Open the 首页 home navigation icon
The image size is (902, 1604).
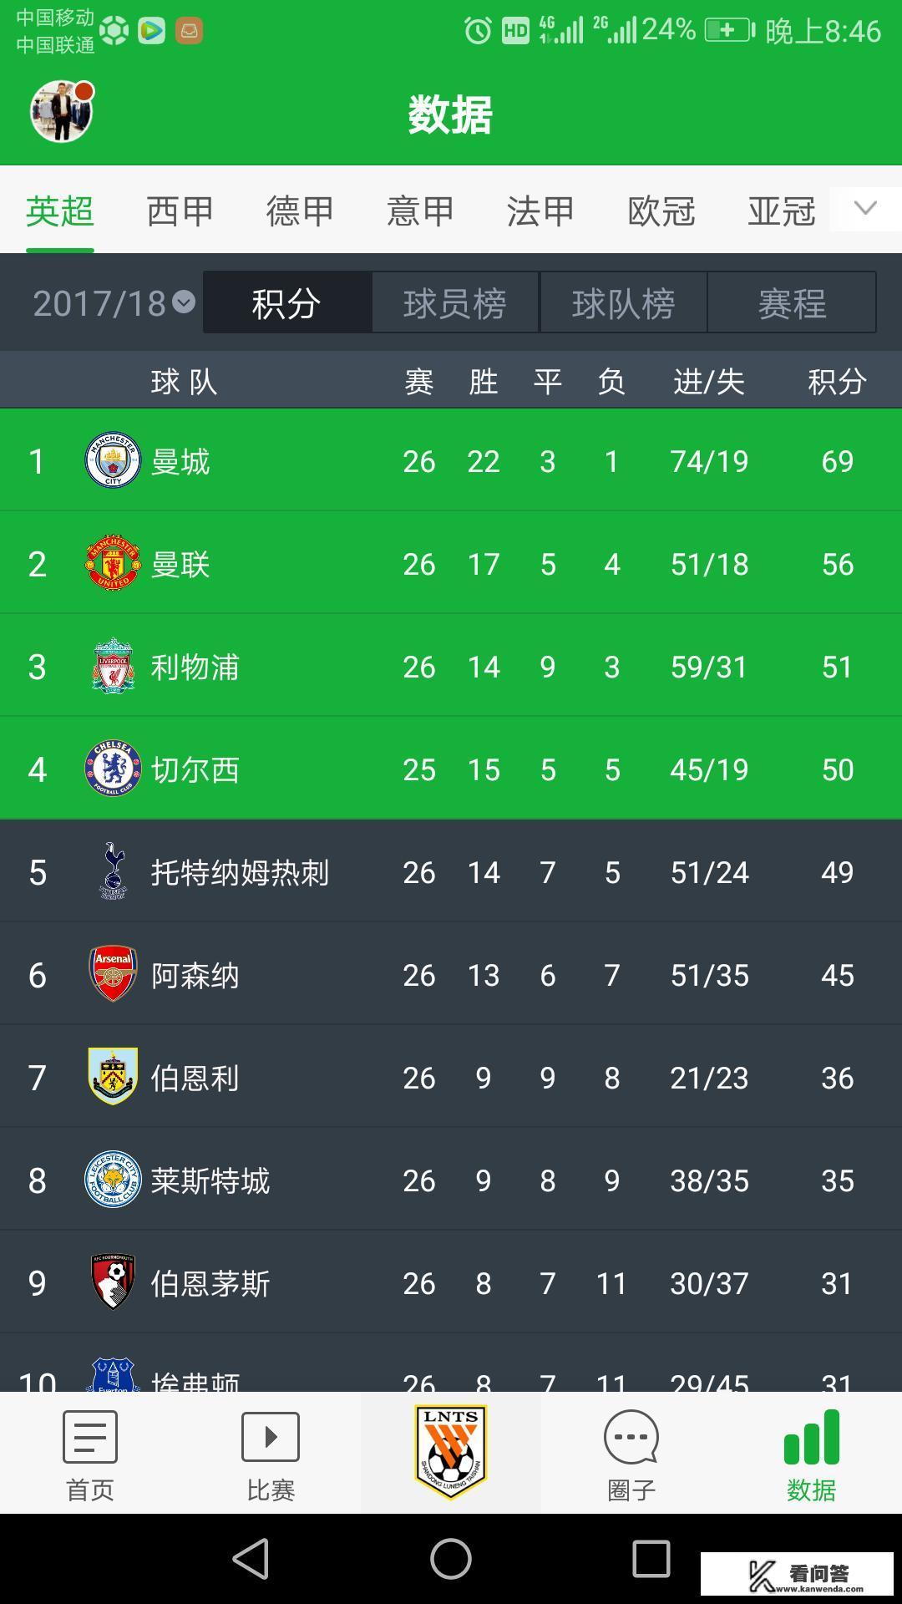(x=88, y=1437)
